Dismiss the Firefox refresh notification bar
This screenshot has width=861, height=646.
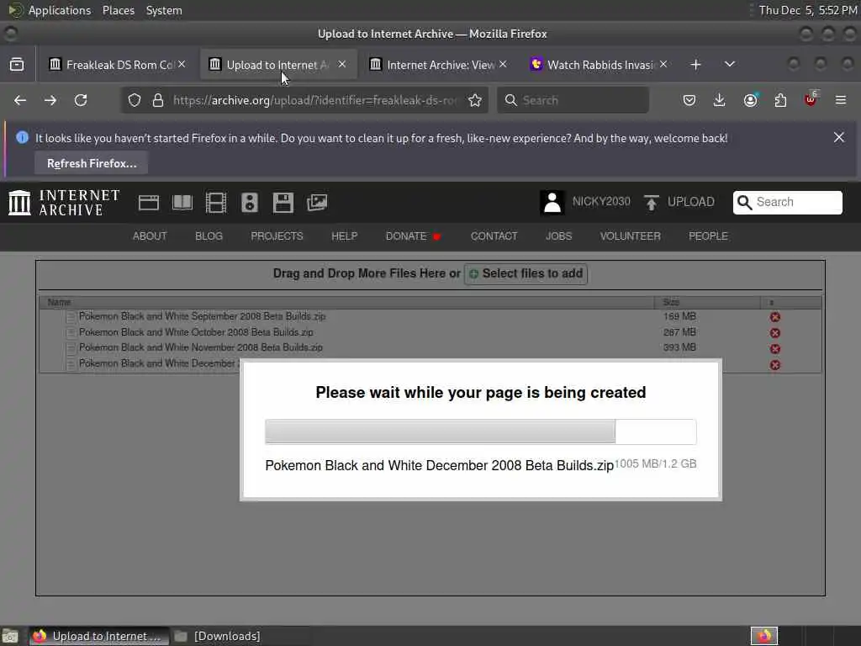click(838, 137)
